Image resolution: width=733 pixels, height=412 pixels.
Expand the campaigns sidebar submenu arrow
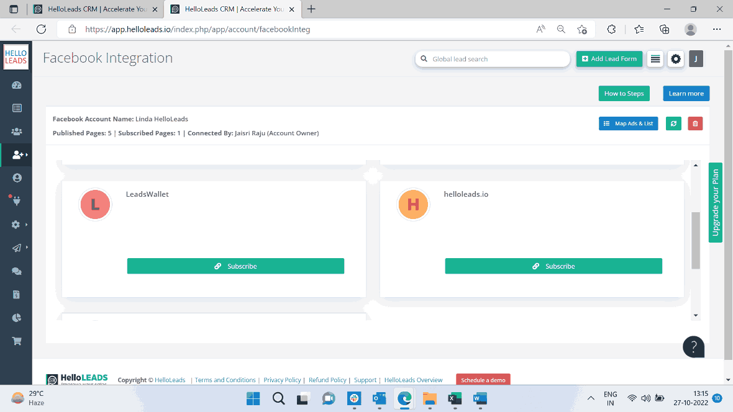click(27, 247)
